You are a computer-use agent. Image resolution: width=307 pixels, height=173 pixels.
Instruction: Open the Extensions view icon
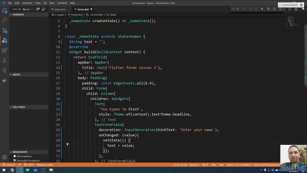click(x=4, y=50)
